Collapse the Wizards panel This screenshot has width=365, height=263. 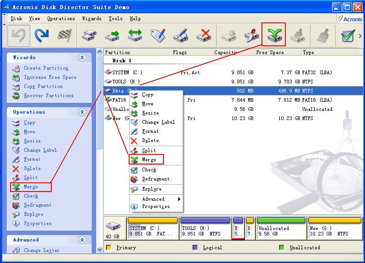pyautogui.click(x=82, y=58)
